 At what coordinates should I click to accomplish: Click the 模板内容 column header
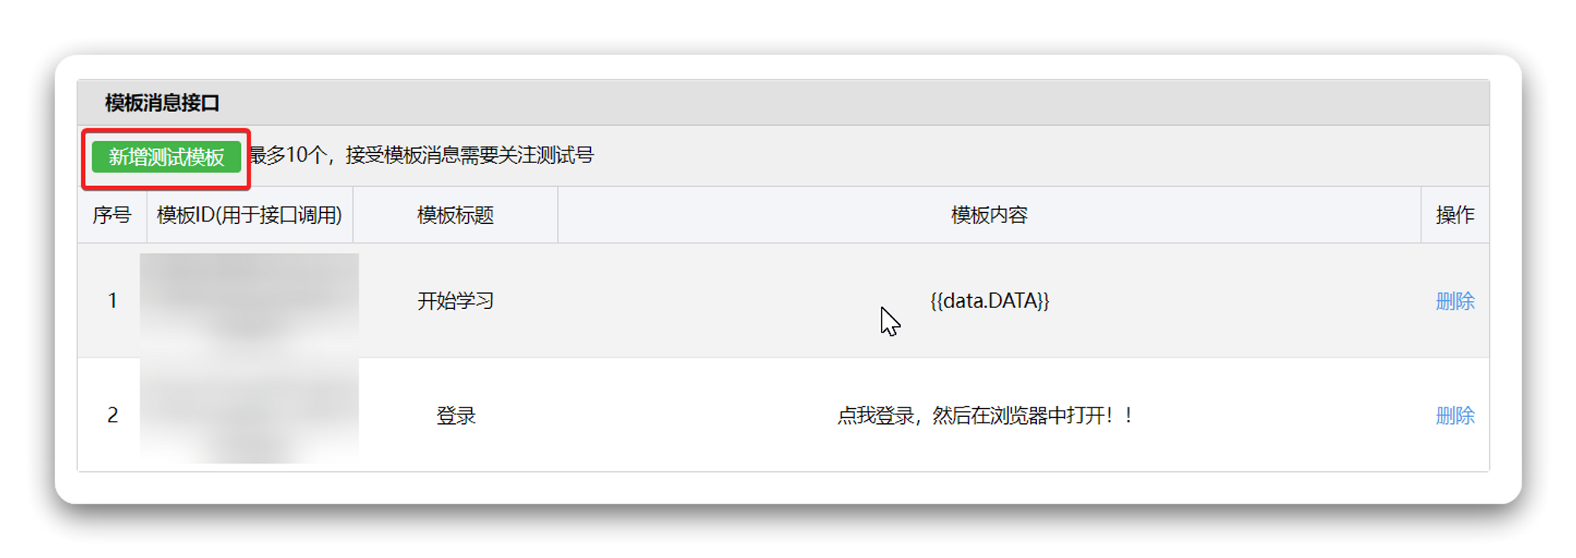pyautogui.click(x=989, y=215)
